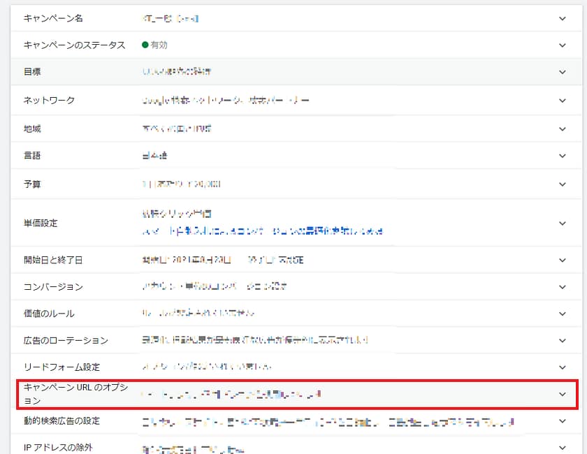The image size is (587, 454).
Task: Open the コンバージョン row chevron
Action: click(x=563, y=287)
